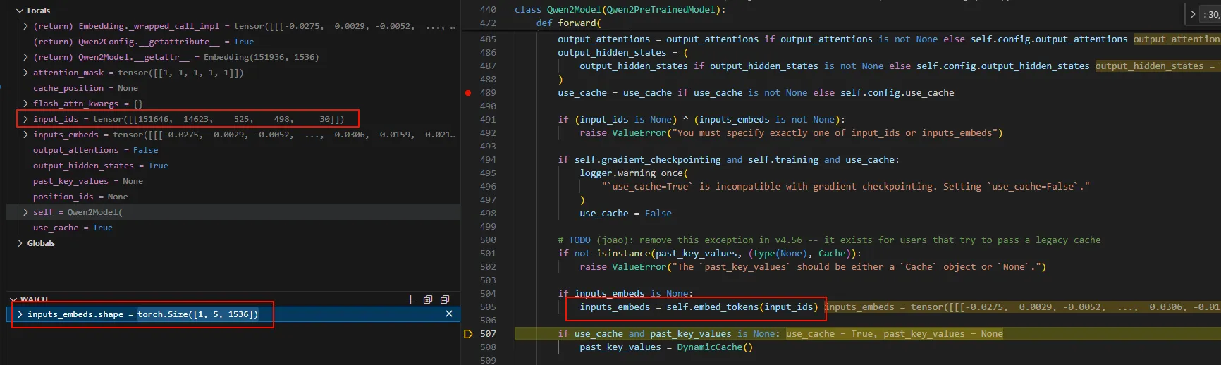Select the position_ids = None variable
Screen dimensions: 1221x365
click(x=233, y=197)
